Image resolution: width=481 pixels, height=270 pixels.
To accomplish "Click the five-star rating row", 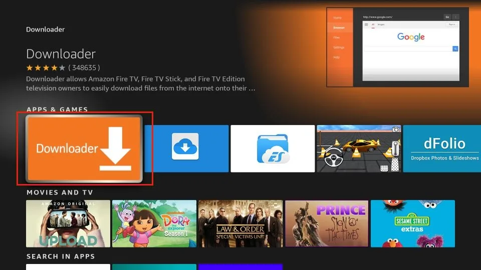I will [x=46, y=67].
